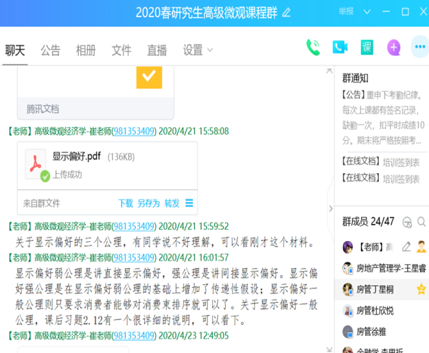Click the 群成员 24/47 header

(369, 221)
